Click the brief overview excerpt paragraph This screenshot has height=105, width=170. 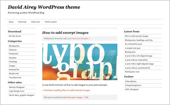tap(75, 85)
